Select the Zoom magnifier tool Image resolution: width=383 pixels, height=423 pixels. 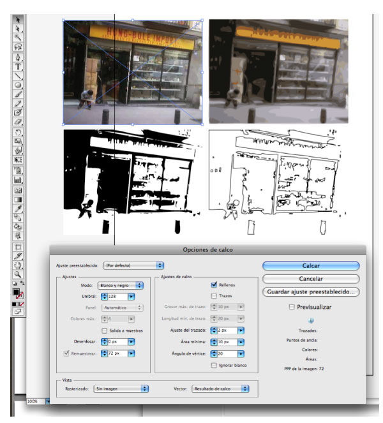tap(18, 274)
